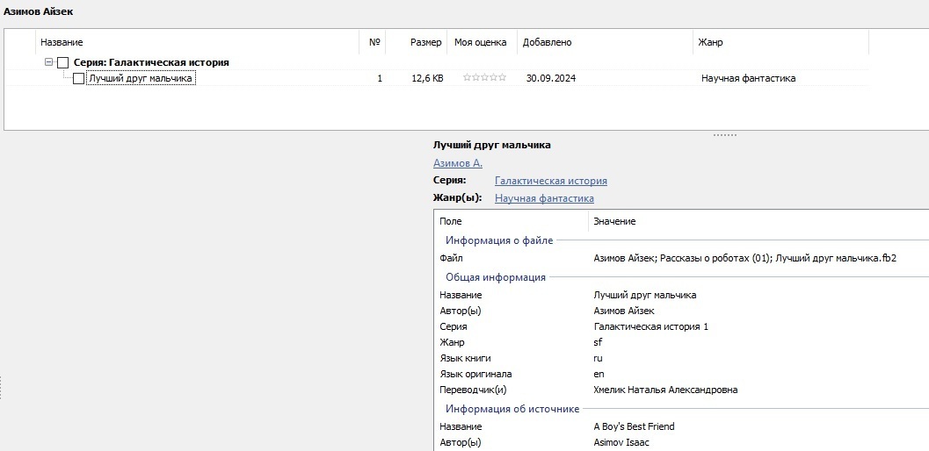Sort by Добавлено date column
The height and width of the screenshot is (451, 929).
point(547,42)
